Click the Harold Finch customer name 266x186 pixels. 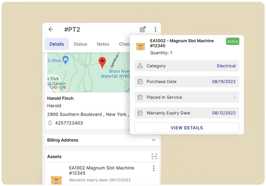(61, 98)
